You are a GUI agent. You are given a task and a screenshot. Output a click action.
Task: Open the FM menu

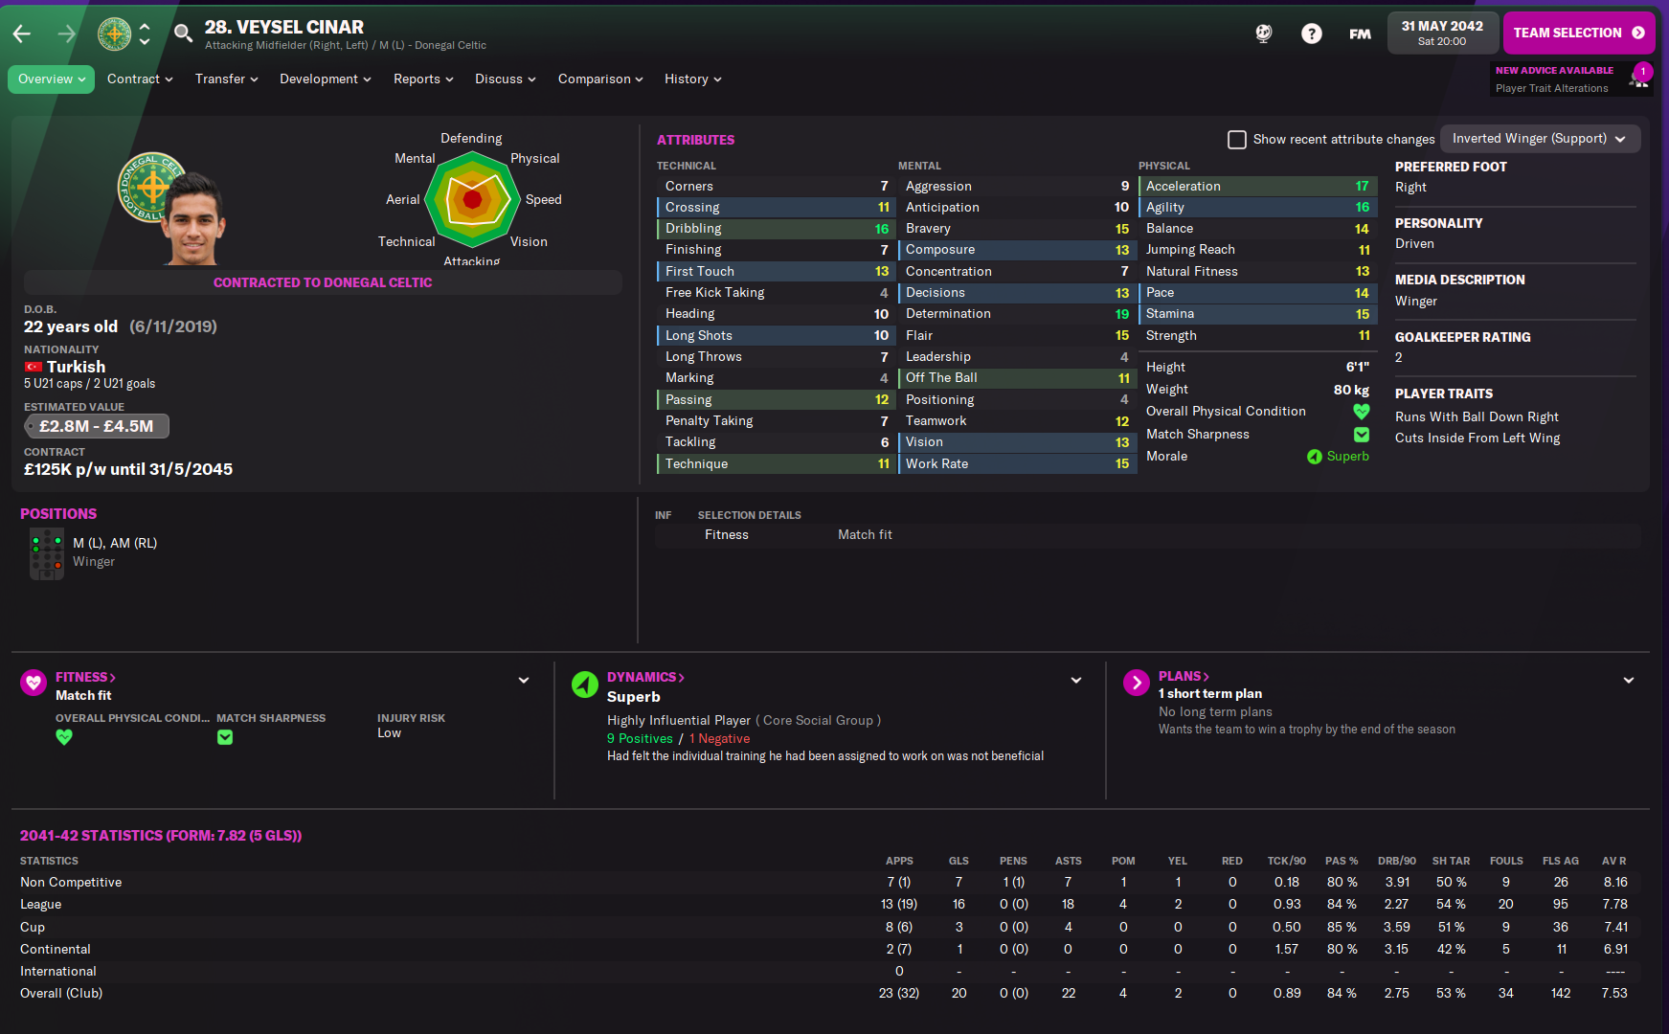coord(1360,34)
